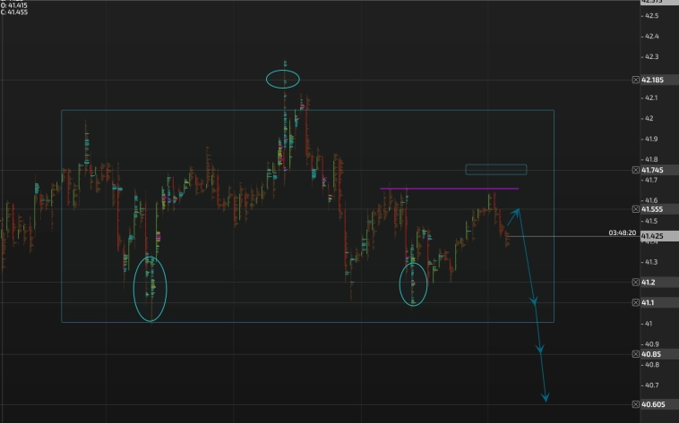The height and width of the screenshot is (423, 679).
Task: Click the 41.8 tick on price axis
Action: (x=651, y=159)
